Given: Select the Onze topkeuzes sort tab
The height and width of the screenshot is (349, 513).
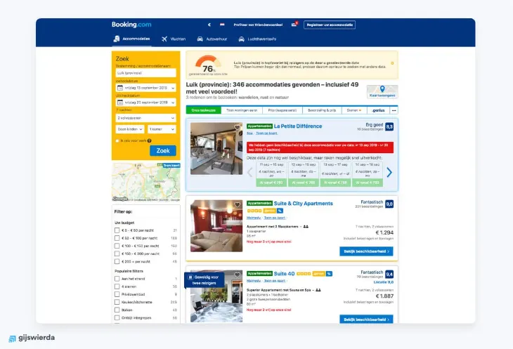Looking at the screenshot, I should point(204,110).
